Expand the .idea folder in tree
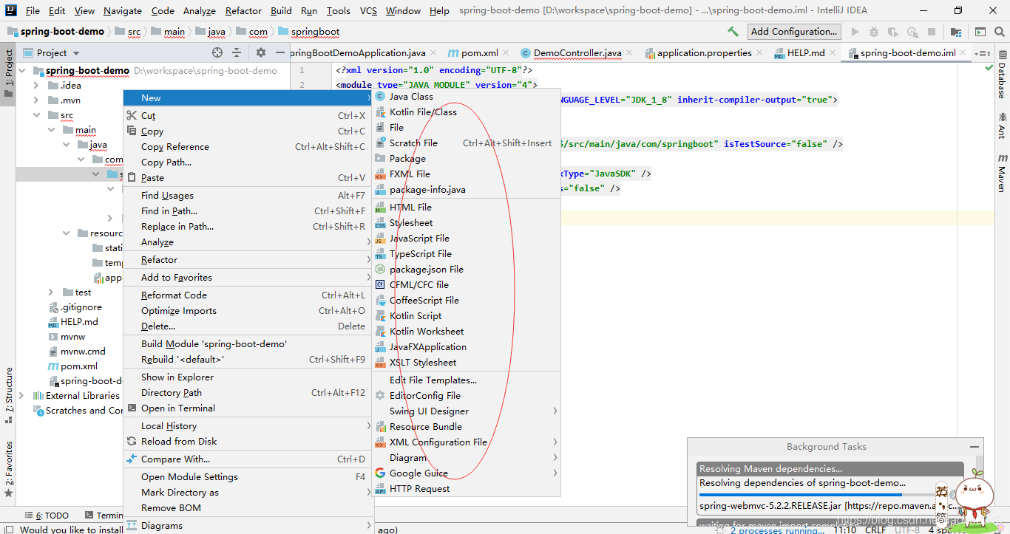Screen dimensions: 1010x534 click(35, 86)
